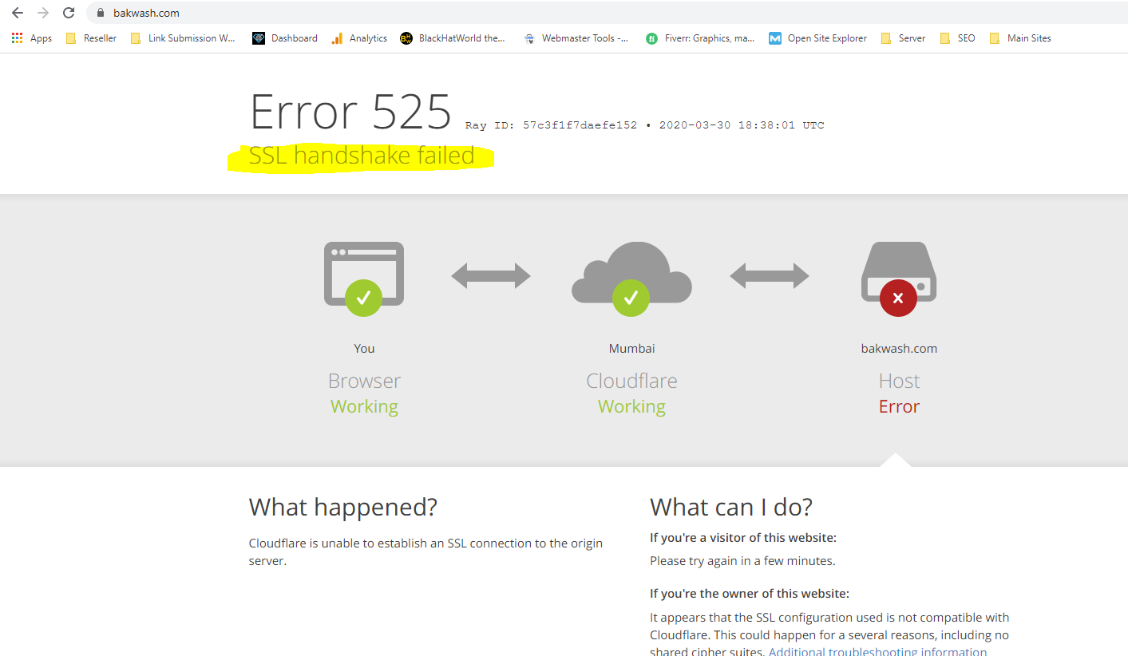
Task: Click 'Please try again in a few minutes.' text
Action: click(x=742, y=561)
